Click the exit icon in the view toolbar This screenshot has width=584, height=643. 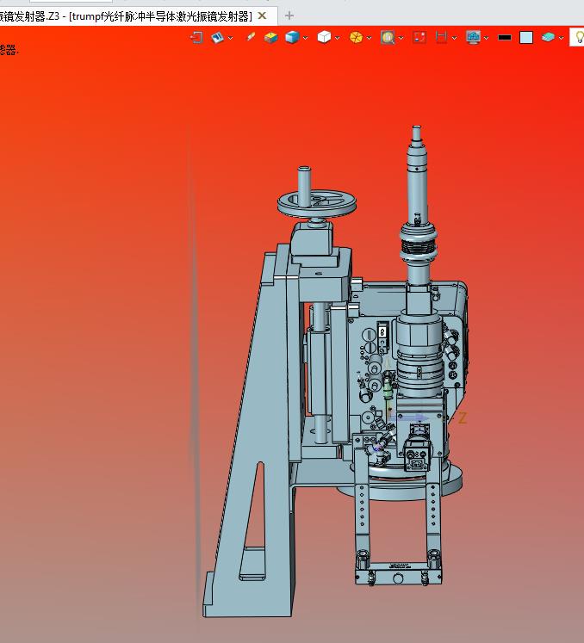click(197, 38)
